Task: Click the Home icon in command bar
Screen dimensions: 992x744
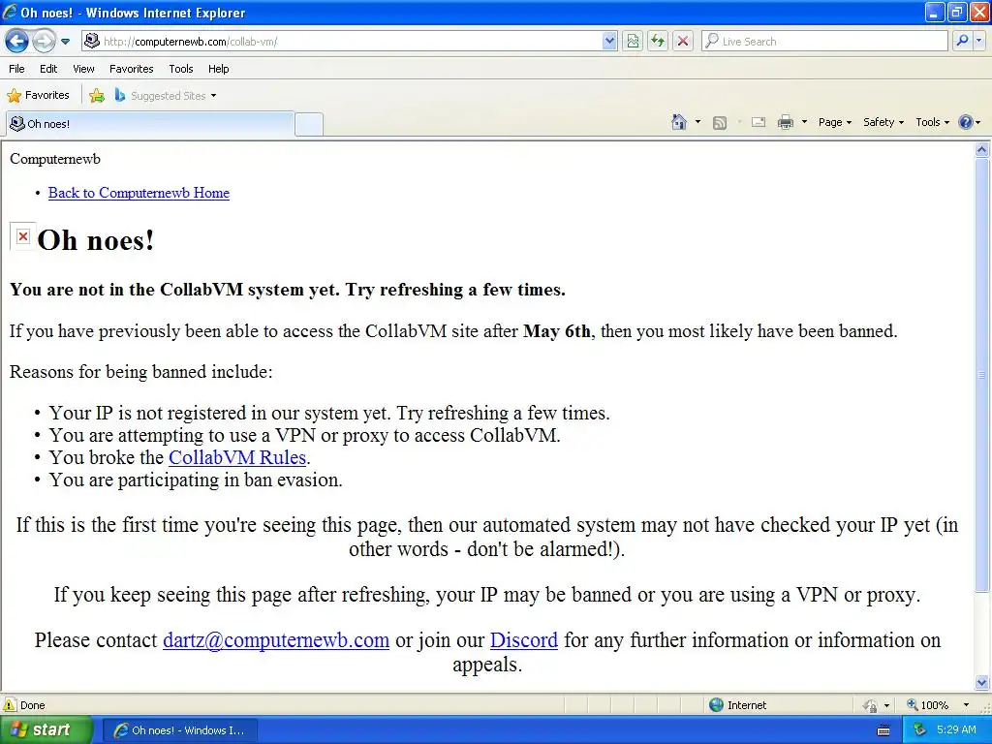Action: (679, 122)
